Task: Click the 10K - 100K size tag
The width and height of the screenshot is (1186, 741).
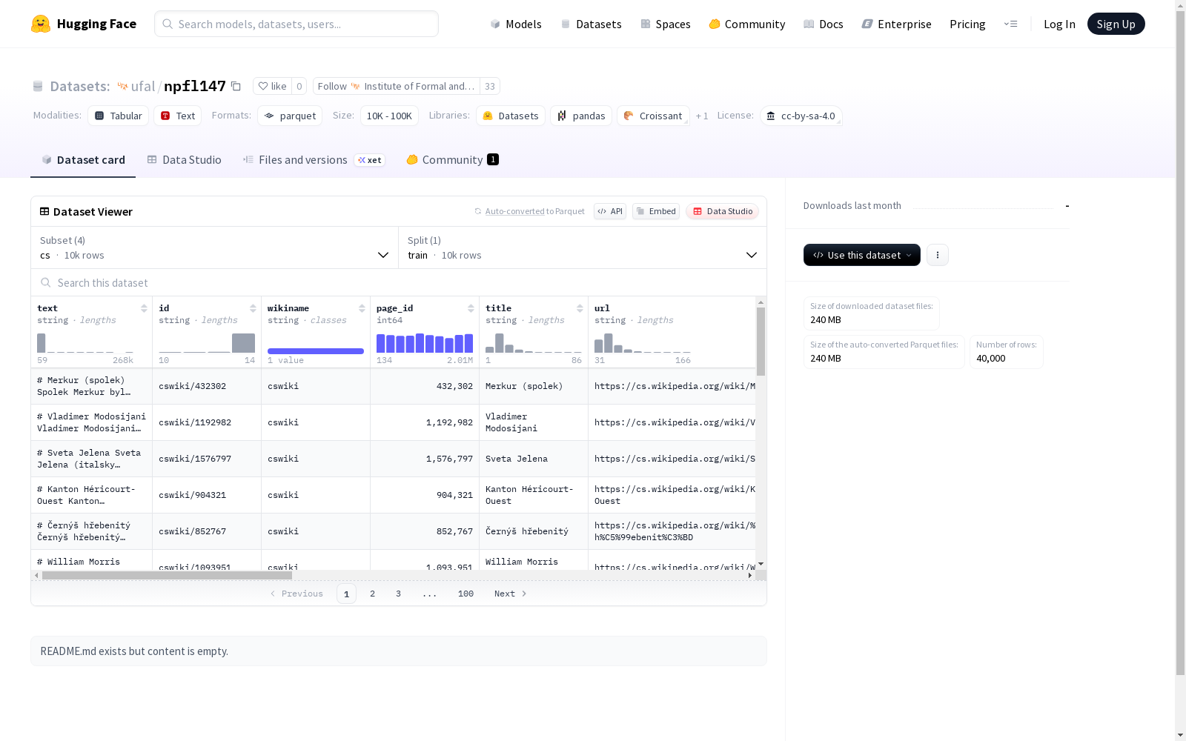Action: coord(389,116)
